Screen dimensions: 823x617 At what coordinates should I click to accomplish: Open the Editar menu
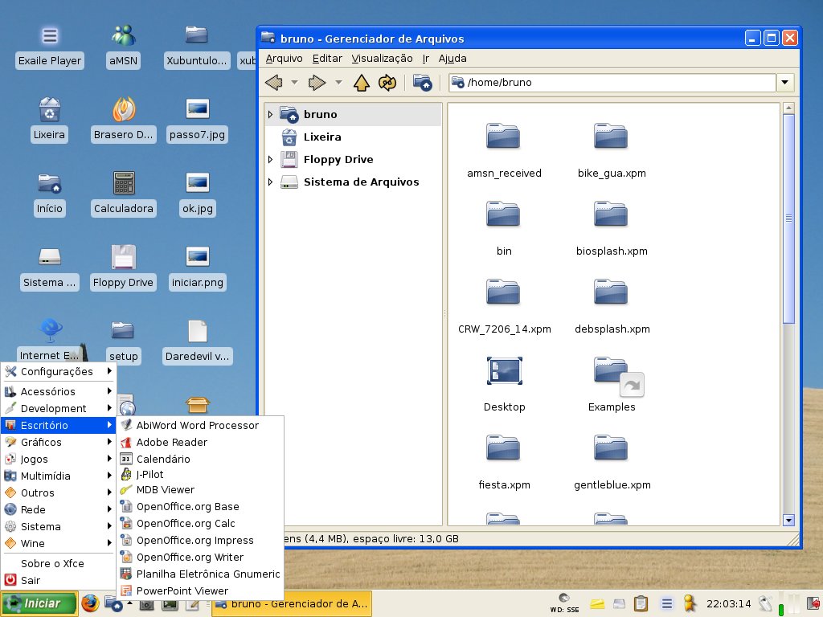click(327, 58)
